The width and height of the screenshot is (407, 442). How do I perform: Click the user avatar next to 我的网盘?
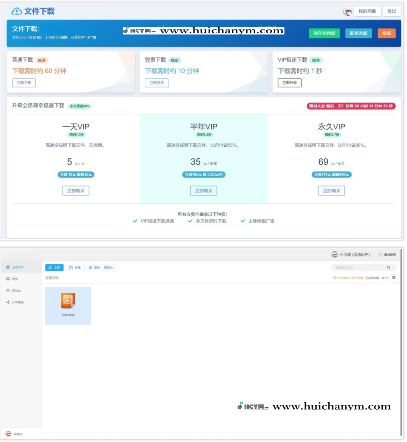pyautogui.click(x=347, y=12)
